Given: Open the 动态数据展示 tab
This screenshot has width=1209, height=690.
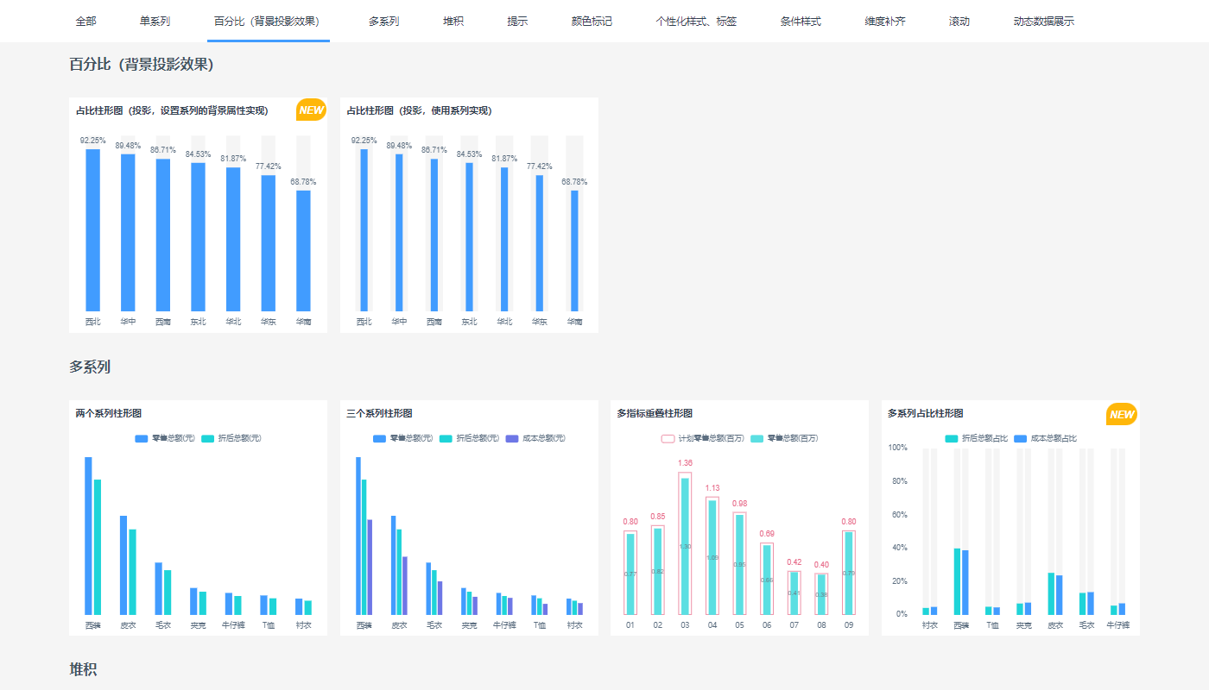Looking at the screenshot, I should point(1043,21).
